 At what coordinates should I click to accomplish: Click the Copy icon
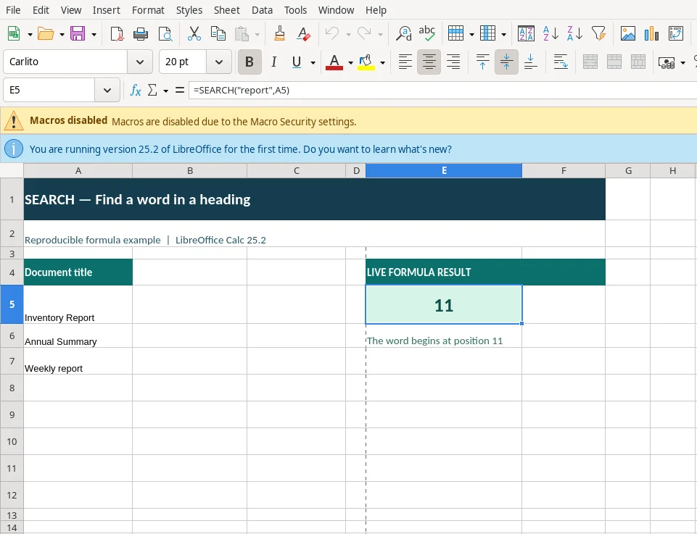click(218, 34)
